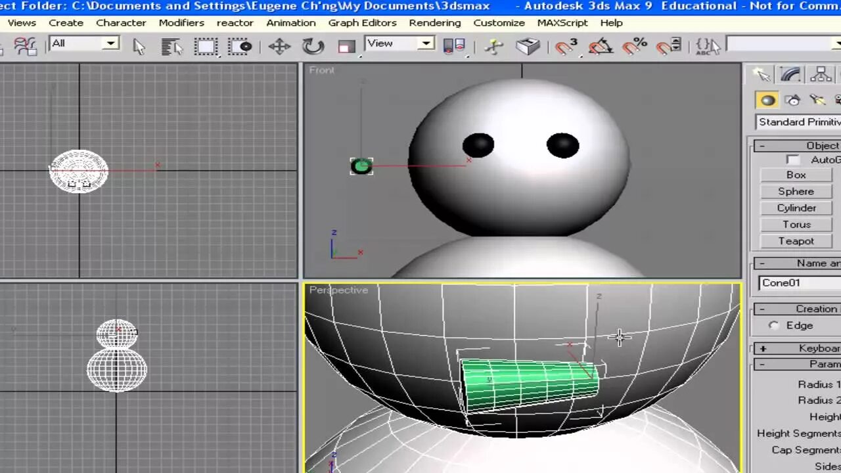
Task: Activate the Select and Move tool
Action: [279, 46]
